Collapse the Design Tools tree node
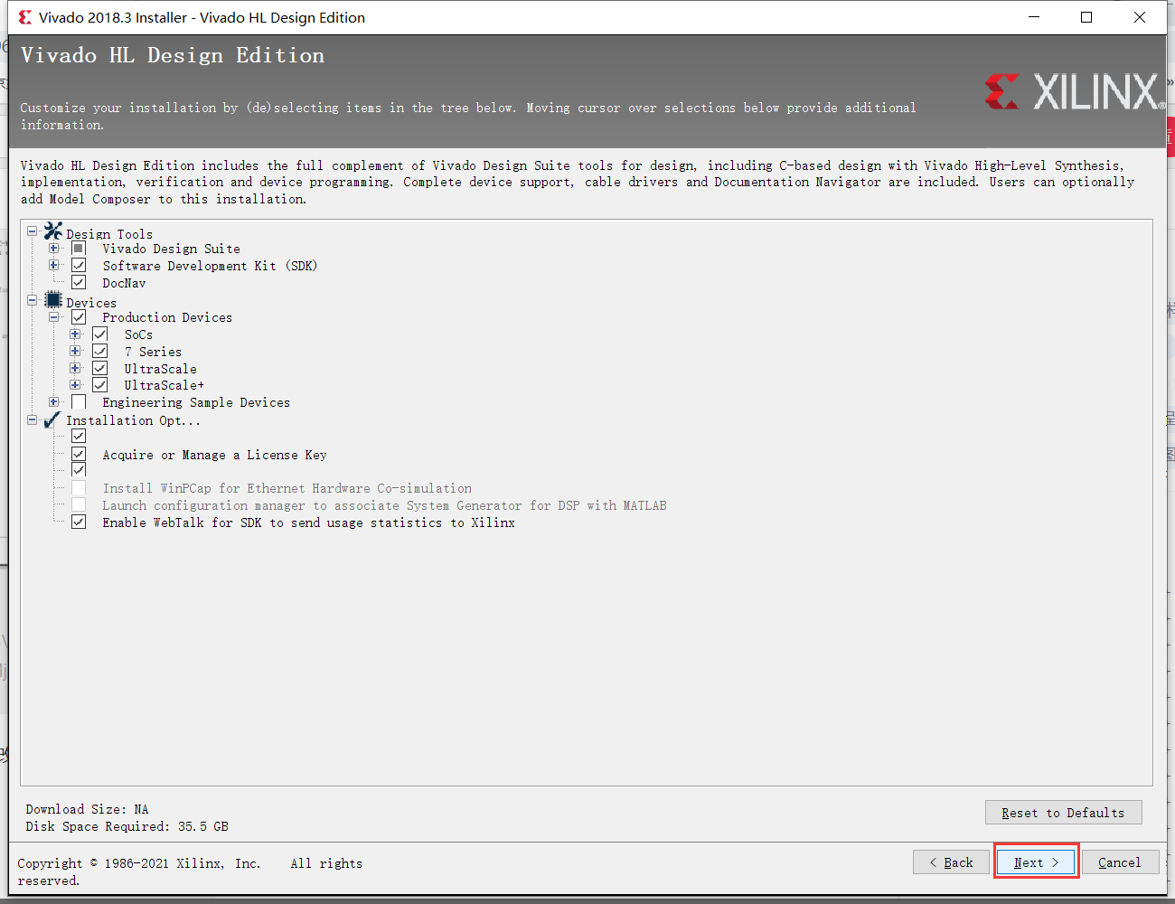 point(33,231)
